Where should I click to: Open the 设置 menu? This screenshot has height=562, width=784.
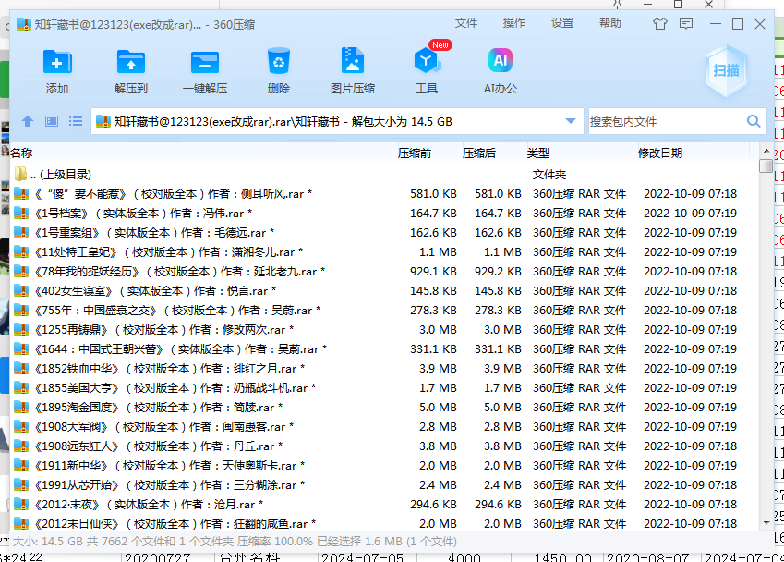562,23
